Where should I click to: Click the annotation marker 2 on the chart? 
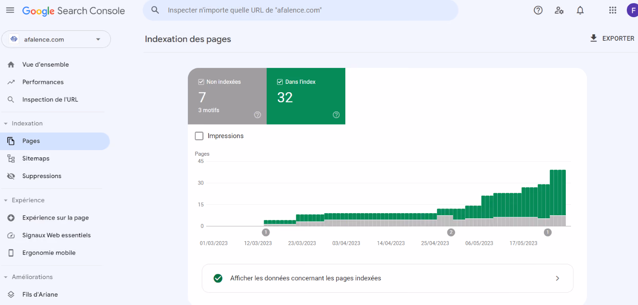pyautogui.click(x=451, y=232)
